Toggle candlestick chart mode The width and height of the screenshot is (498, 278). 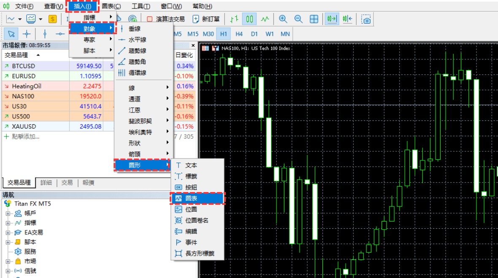pyautogui.click(x=250, y=19)
